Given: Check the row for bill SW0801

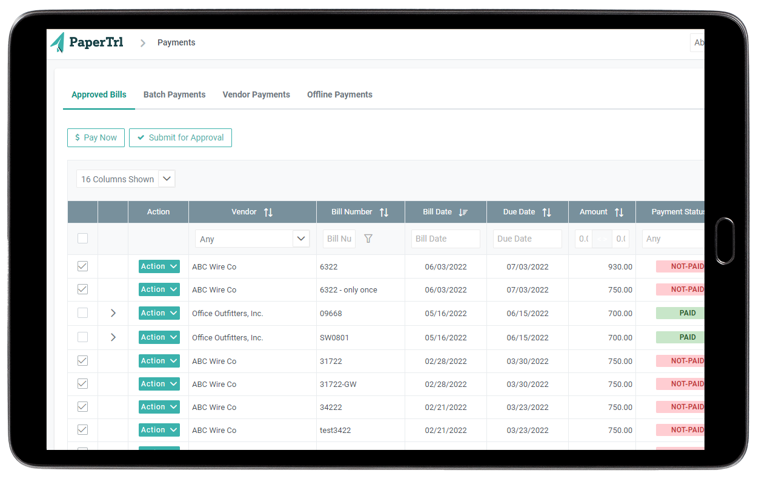Looking at the screenshot, I should [x=83, y=337].
